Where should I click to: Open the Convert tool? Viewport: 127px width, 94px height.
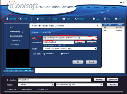23,19
